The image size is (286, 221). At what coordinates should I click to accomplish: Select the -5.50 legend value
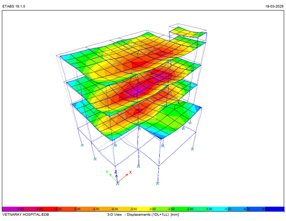[58, 209]
